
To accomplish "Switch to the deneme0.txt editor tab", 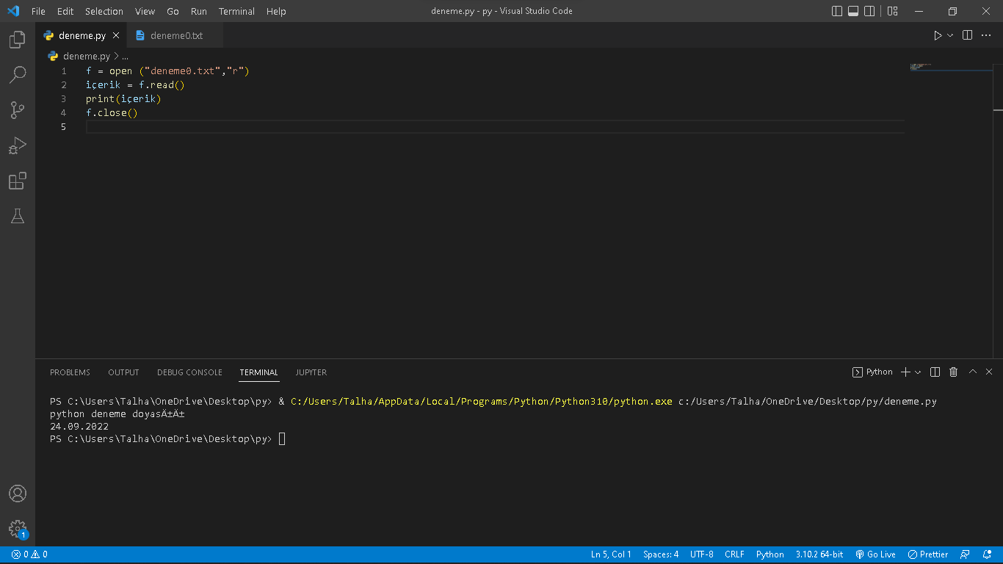I will tap(176, 35).
